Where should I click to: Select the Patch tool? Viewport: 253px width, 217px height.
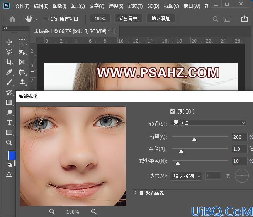pos(22,72)
